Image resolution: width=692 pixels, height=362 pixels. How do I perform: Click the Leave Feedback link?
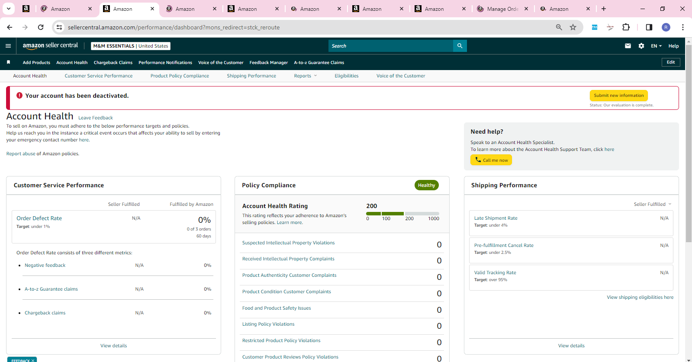(x=96, y=118)
